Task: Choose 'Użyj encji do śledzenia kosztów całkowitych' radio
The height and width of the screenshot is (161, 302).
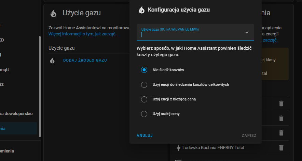Action: tap(144, 85)
